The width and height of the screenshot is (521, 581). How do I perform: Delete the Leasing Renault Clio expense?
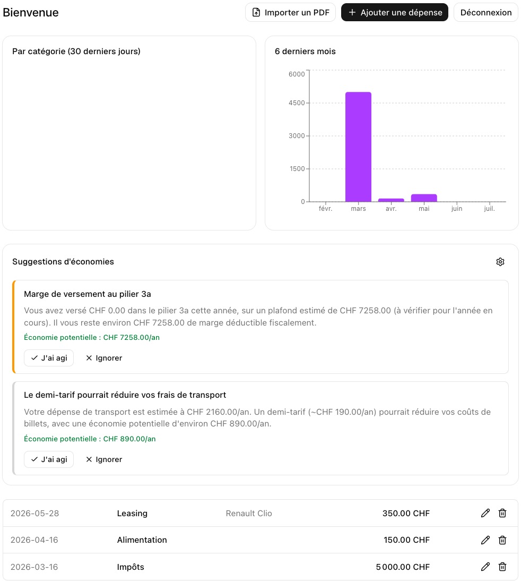502,513
